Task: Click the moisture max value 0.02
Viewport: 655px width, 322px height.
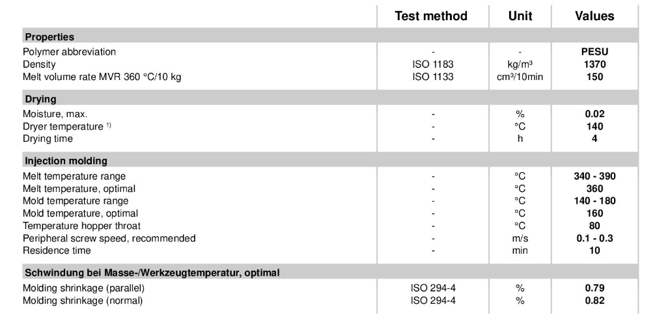Action: pyautogui.click(x=594, y=114)
